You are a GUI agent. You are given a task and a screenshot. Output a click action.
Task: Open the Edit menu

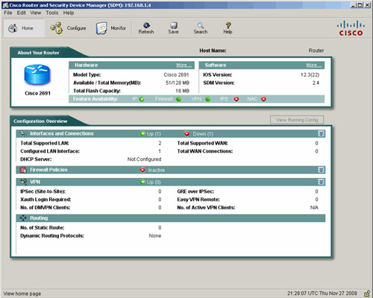[22, 13]
